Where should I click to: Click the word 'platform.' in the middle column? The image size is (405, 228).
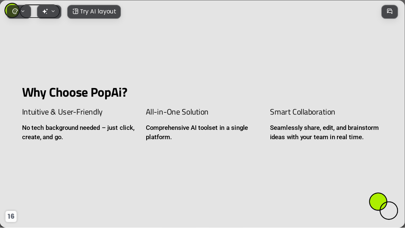coord(159,137)
